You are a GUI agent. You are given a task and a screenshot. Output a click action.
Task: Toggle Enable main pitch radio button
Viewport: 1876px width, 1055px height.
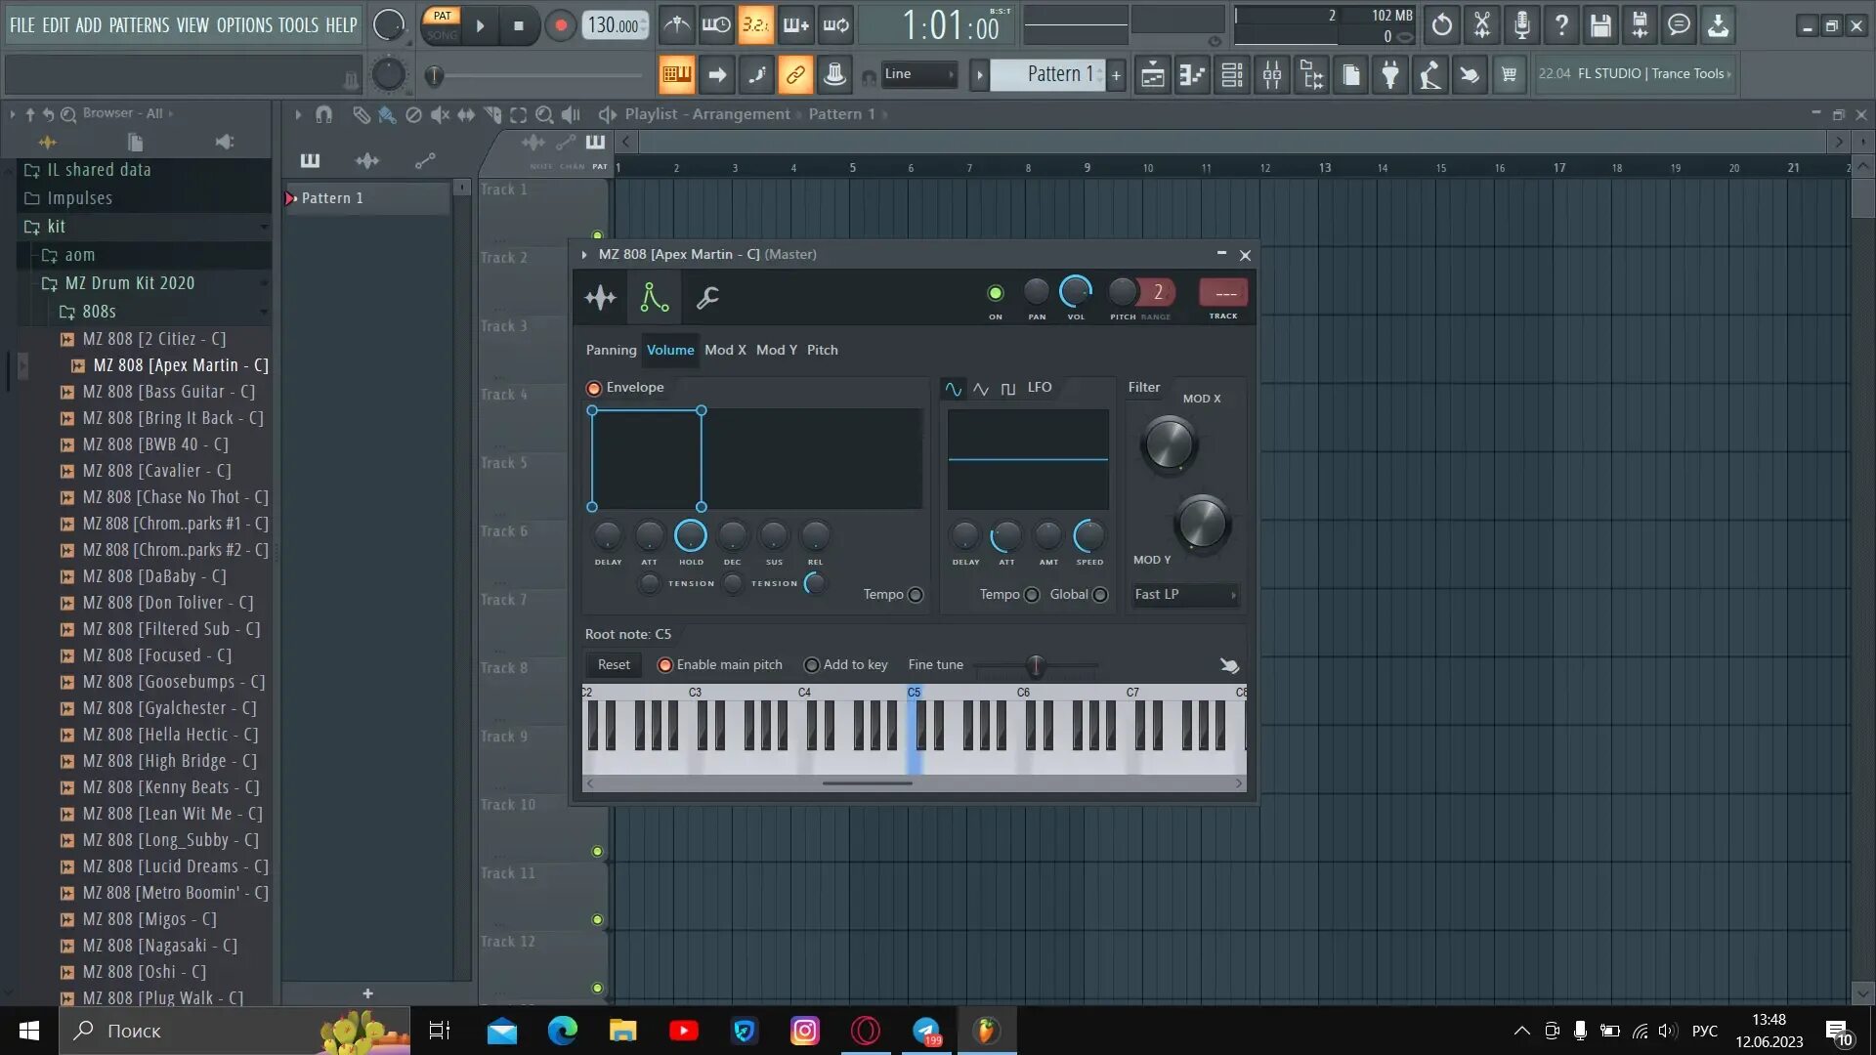point(664,664)
